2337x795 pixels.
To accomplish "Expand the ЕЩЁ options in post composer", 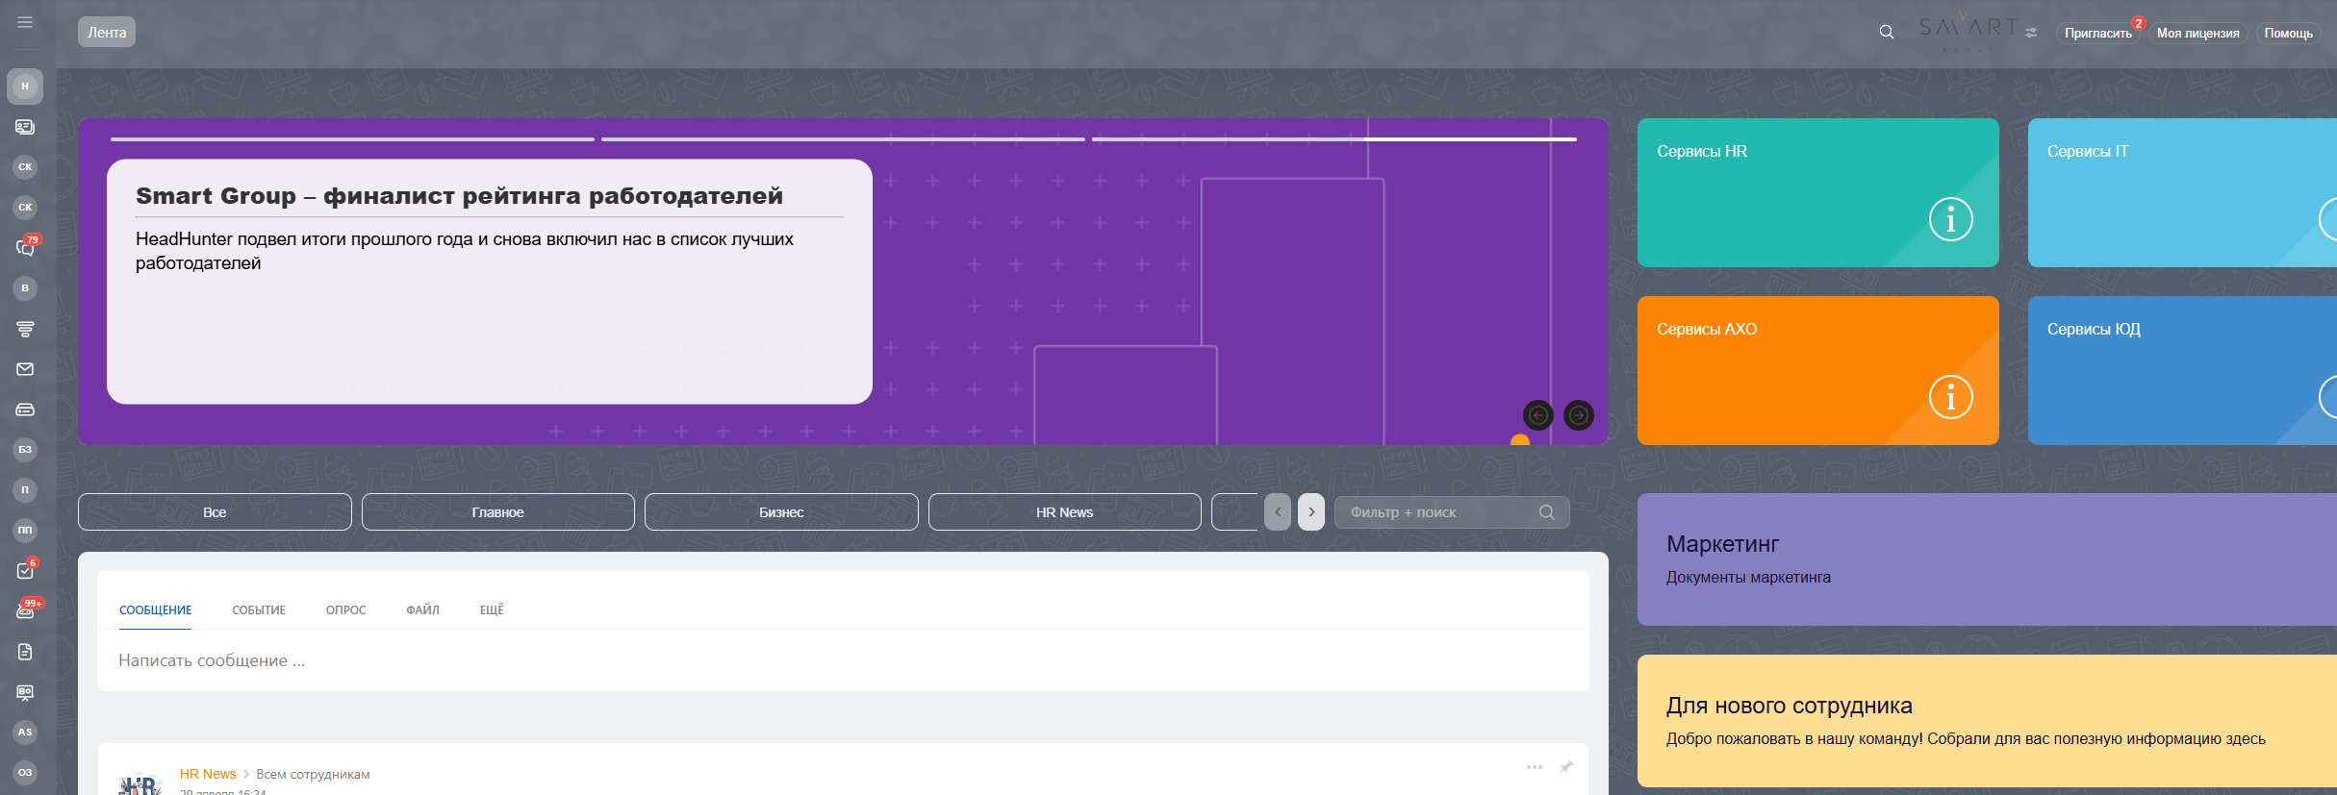I will tap(492, 610).
